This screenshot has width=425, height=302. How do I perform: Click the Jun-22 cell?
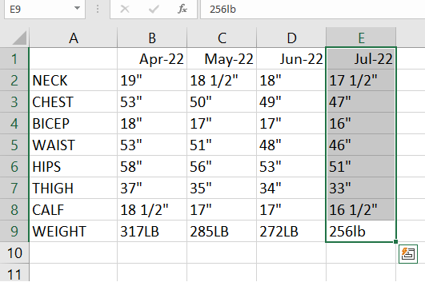(291, 58)
